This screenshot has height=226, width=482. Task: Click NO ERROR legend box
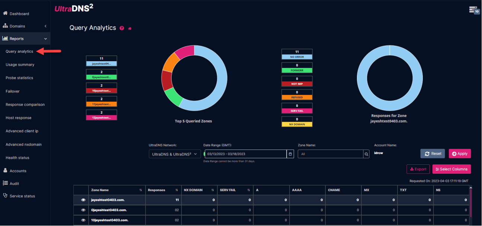point(297,54)
